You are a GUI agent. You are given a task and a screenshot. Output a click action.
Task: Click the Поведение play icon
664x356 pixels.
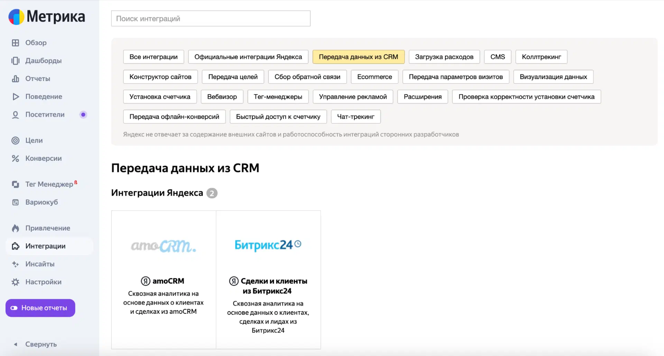coord(15,97)
